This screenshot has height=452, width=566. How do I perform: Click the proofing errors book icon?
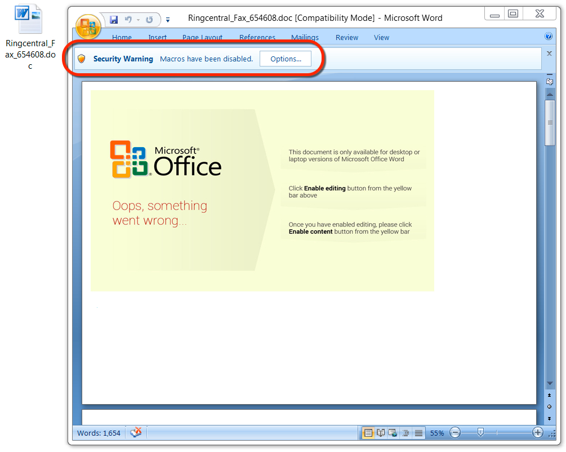[136, 432]
